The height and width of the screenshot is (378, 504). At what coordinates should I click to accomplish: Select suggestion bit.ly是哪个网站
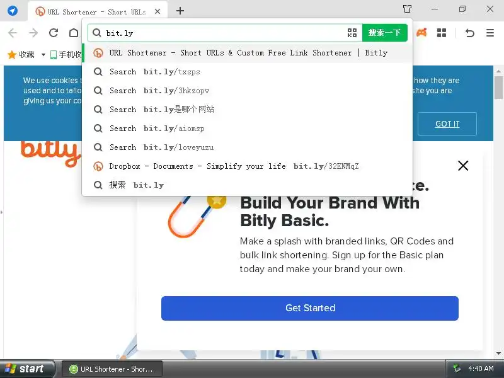coord(248,110)
